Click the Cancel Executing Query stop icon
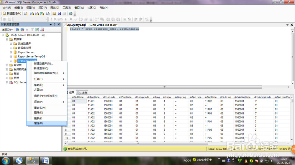 point(71,19)
